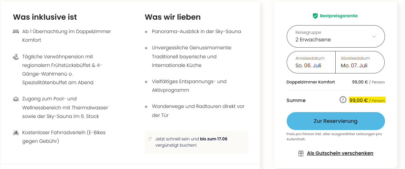The height and width of the screenshot is (169, 405).
Task: Open the Reisegruppe dropdown
Action: (x=336, y=37)
